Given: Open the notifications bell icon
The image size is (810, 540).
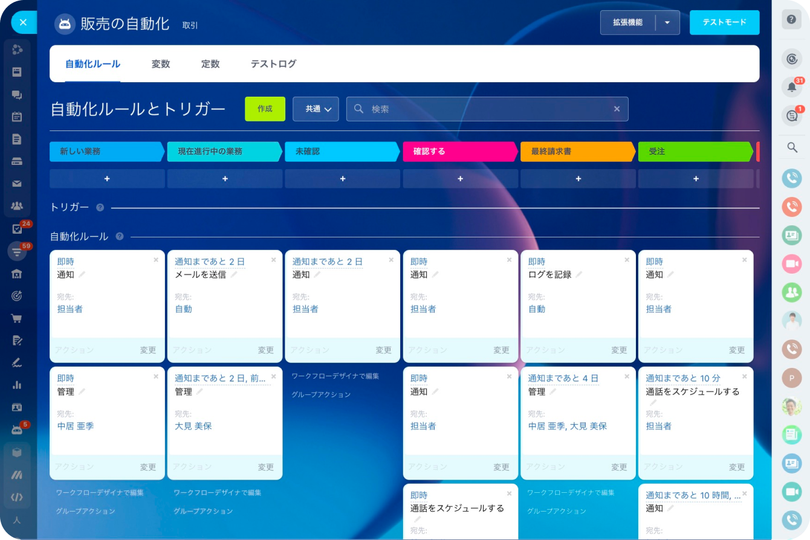Looking at the screenshot, I should pyautogui.click(x=791, y=87).
